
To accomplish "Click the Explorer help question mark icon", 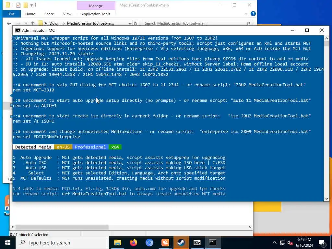I will click(253, 14).
